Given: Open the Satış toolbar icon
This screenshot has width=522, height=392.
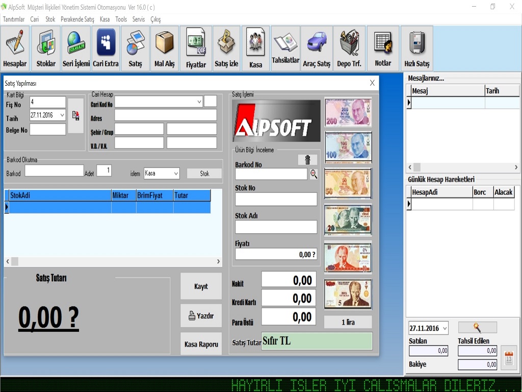Looking at the screenshot, I should pos(135,48).
